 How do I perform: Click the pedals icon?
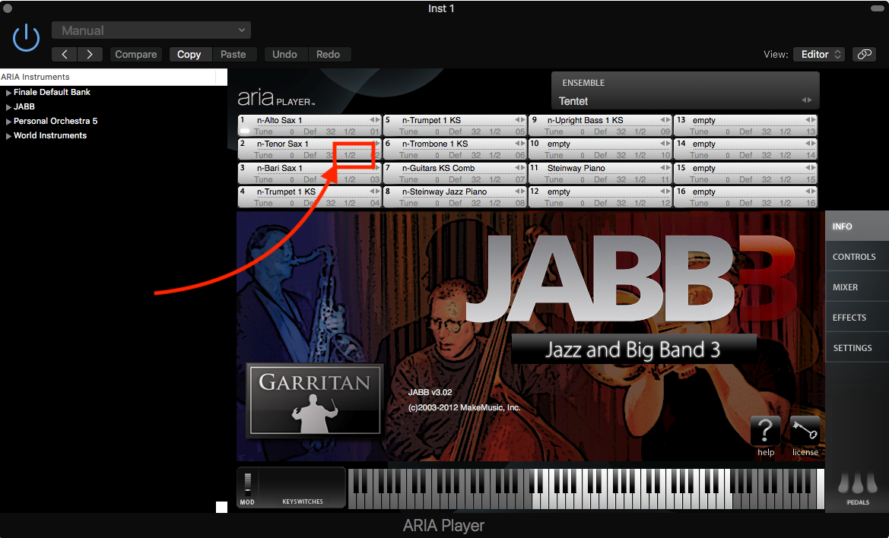coord(857,484)
